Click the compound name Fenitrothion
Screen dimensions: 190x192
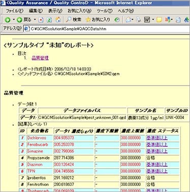tap(38, 184)
